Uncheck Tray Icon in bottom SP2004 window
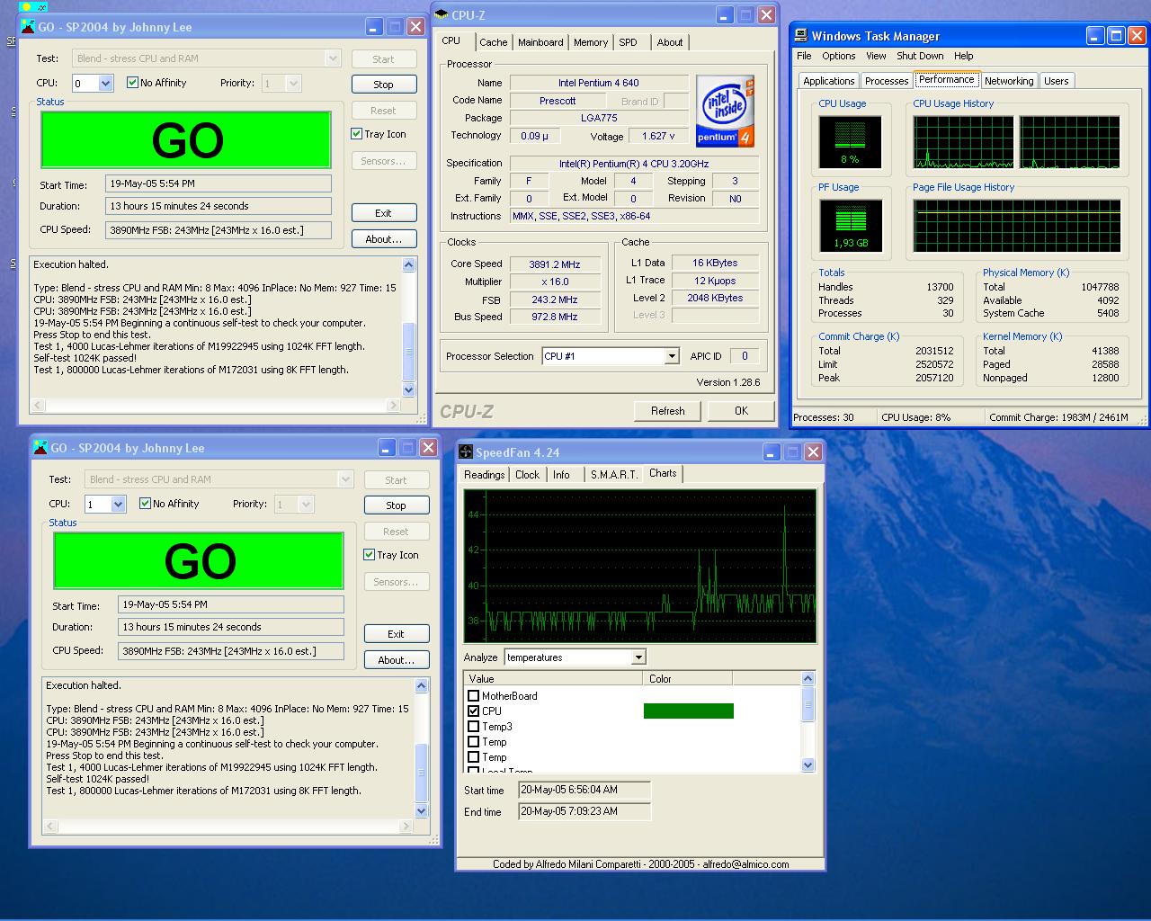The height and width of the screenshot is (921, 1151). [370, 555]
